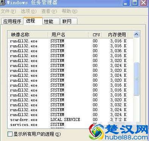Click the process list scrollbar thumb
Viewport: 149px width, 141px height.
[137, 79]
